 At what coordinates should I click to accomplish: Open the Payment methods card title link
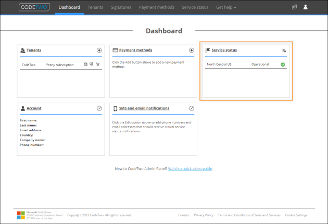click(135, 50)
